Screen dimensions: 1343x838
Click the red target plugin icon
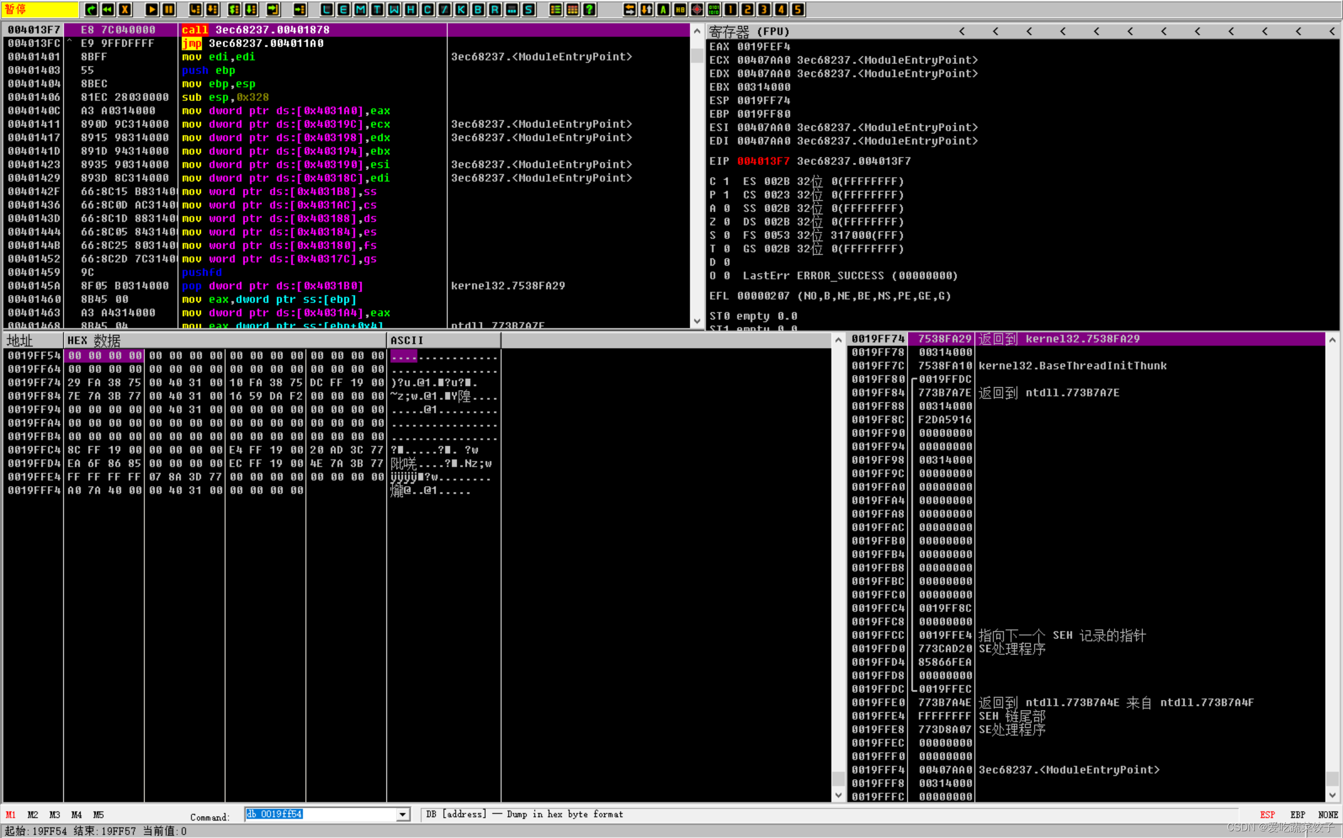[x=697, y=9]
